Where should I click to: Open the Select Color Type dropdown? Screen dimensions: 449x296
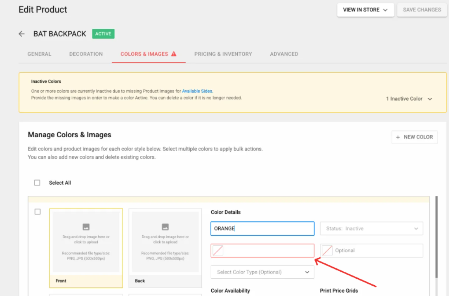(262, 272)
